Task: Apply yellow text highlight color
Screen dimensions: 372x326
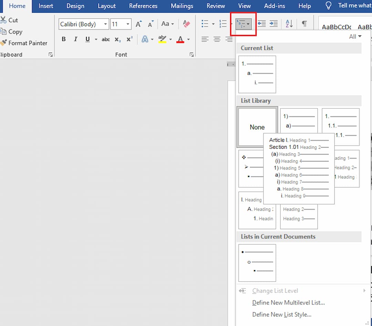Action: coord(162,39)
